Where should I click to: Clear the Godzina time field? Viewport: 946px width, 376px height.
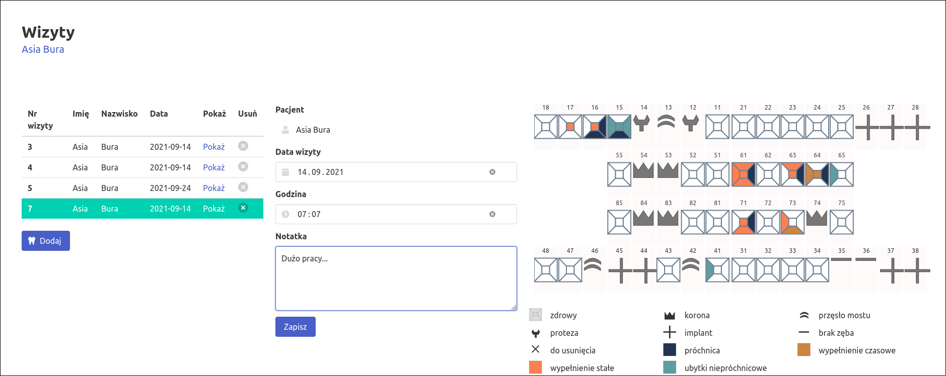tap(492, 214)
